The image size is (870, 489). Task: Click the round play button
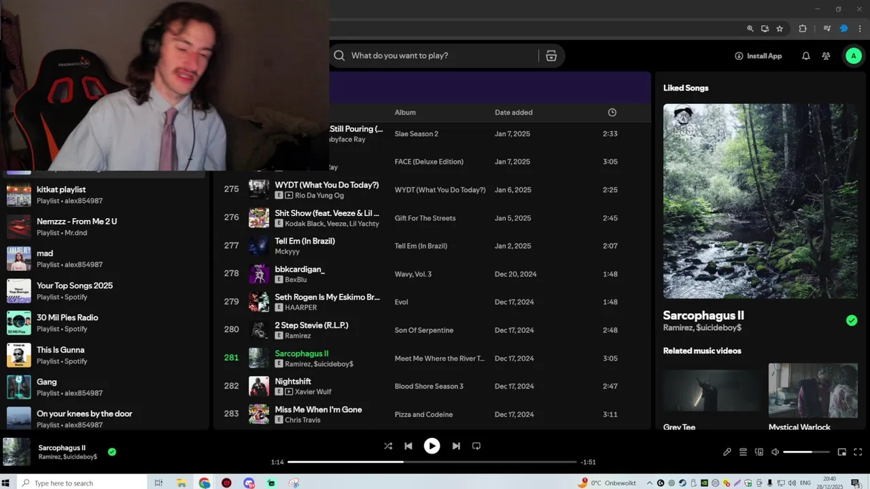pyautogui.click(x=432, y=446)
